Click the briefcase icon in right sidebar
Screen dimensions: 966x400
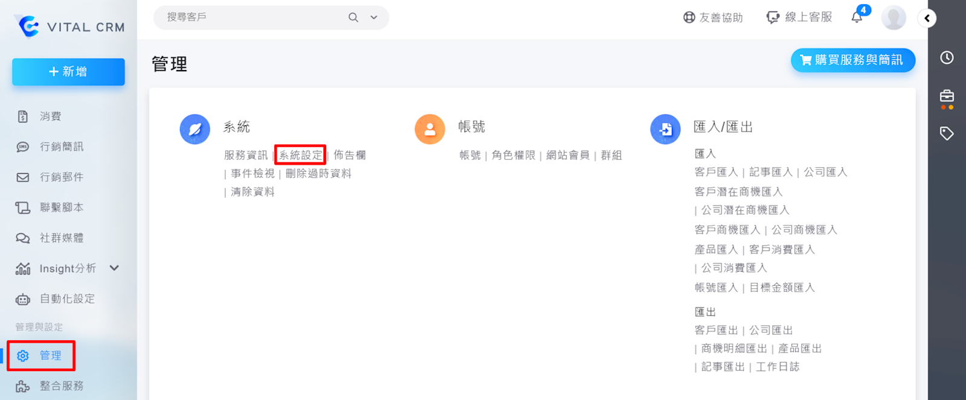pyautogui.click(x=947, y=97)
